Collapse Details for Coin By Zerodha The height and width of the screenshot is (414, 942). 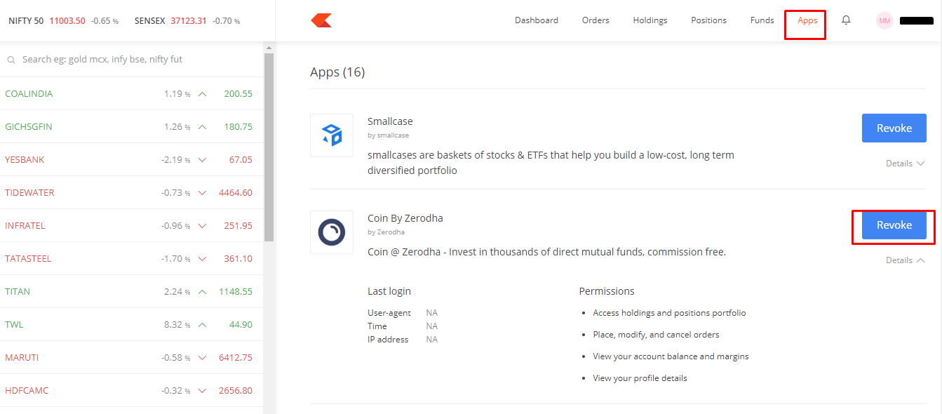(905, 260)
